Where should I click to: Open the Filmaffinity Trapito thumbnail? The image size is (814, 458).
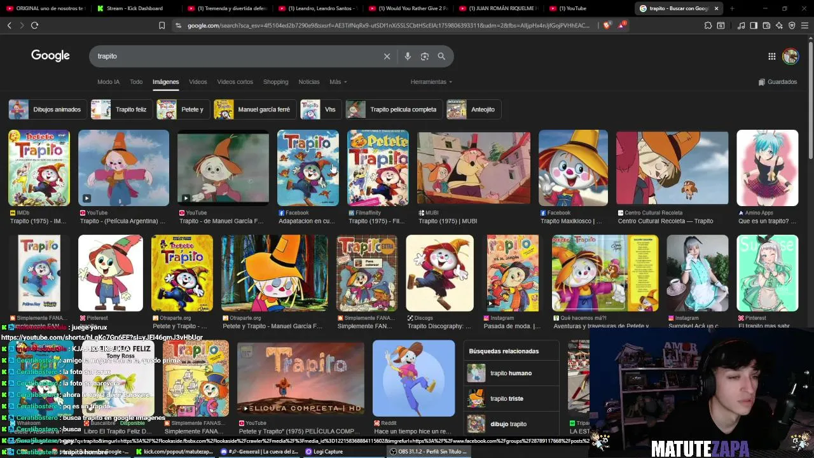click(x=378, y=168)
